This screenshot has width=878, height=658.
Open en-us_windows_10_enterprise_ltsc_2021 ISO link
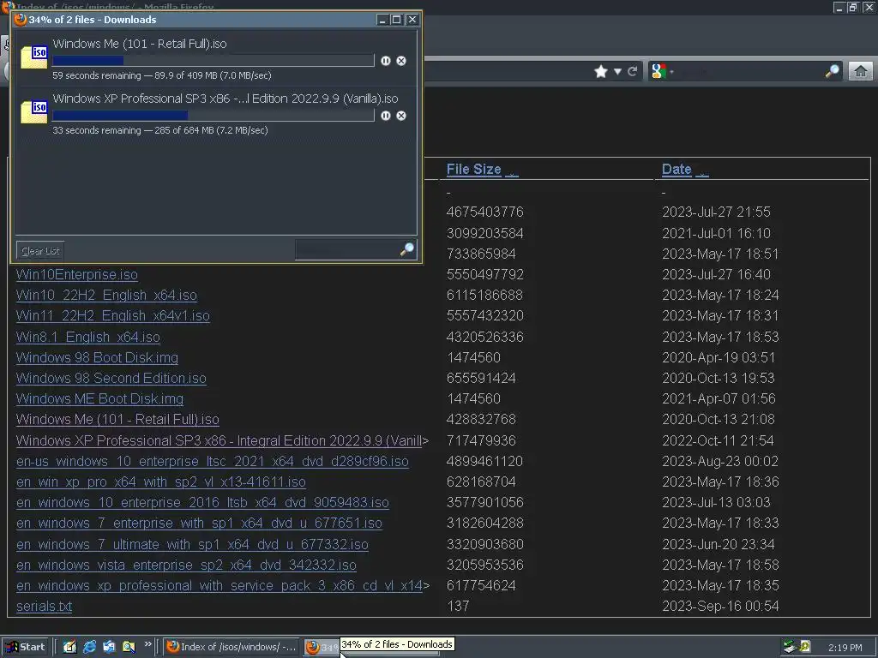coord(213,462)
